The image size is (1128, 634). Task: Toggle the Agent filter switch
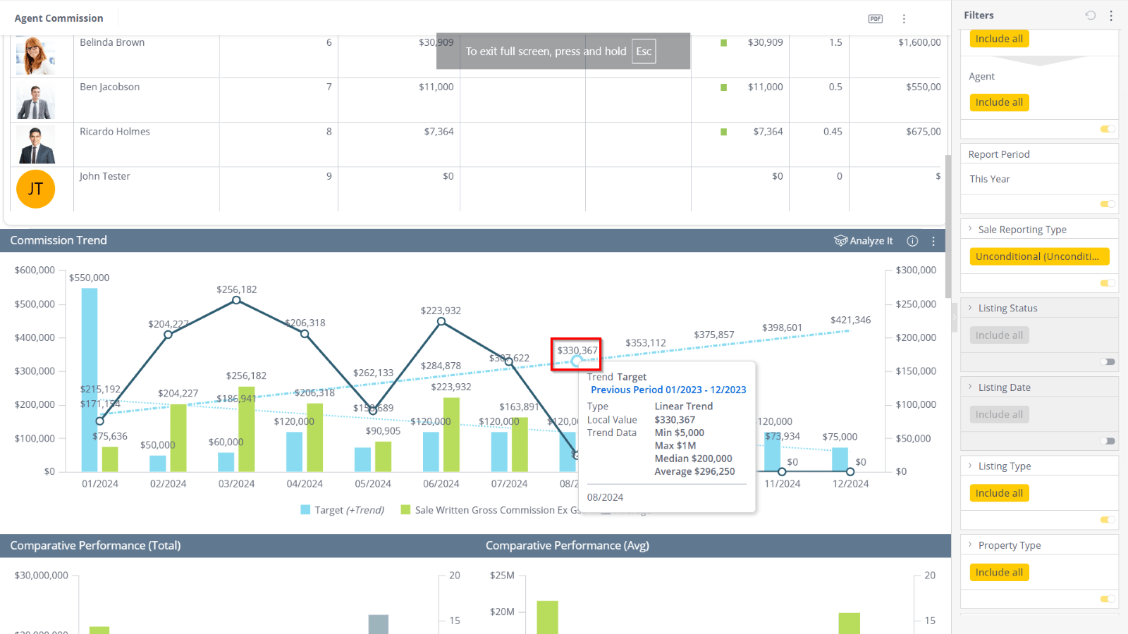(x=1108, y=129)
